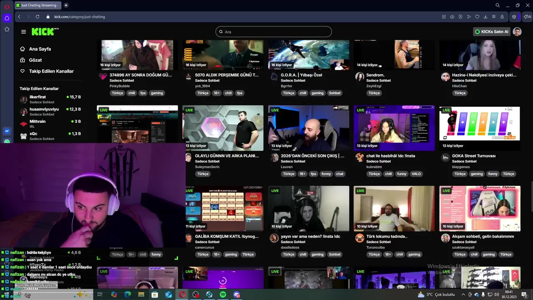533x300 pixels.
Task: Click the Opera snapshot camera icon
Action: pyautogui.click(x=452, y=17)
